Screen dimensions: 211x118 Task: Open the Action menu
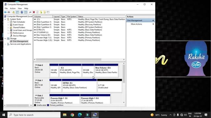point(13,8)
